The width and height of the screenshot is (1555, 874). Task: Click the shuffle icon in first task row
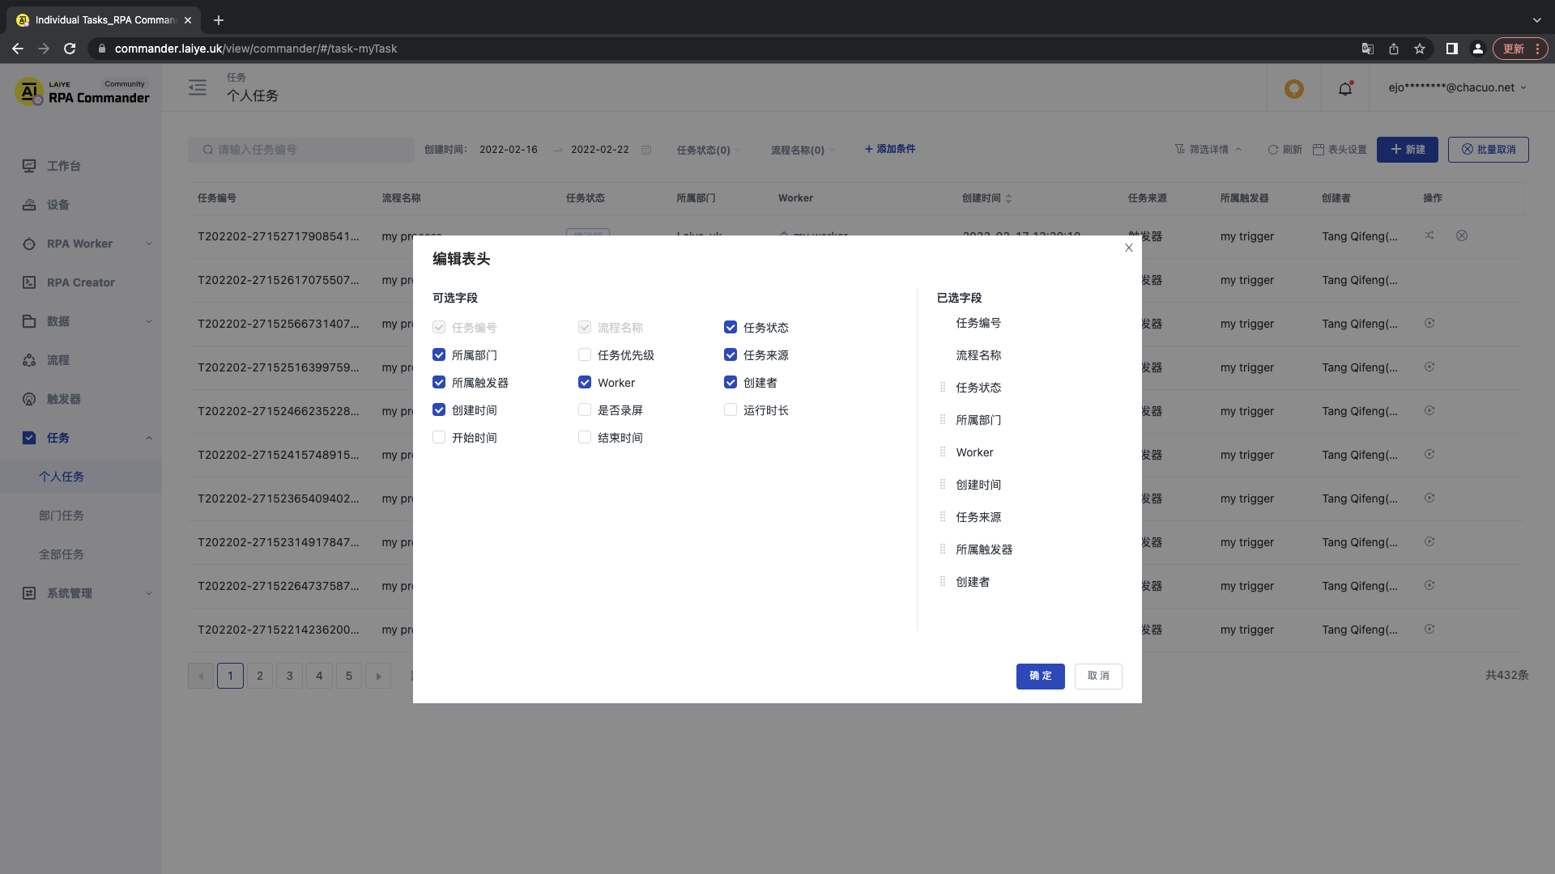pyautogui.click(x=1429, y=235)
